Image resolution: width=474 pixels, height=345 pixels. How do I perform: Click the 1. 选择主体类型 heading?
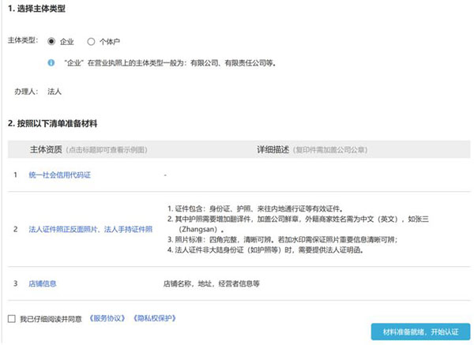click(x=37, y=9)
